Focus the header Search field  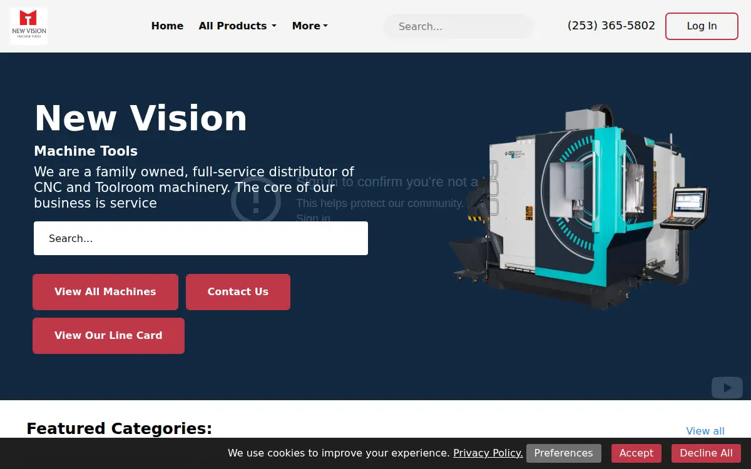[x=459, y=26]
